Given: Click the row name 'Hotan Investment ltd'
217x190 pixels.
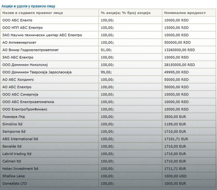Looking at the screenshot, I should pos(20,169).
